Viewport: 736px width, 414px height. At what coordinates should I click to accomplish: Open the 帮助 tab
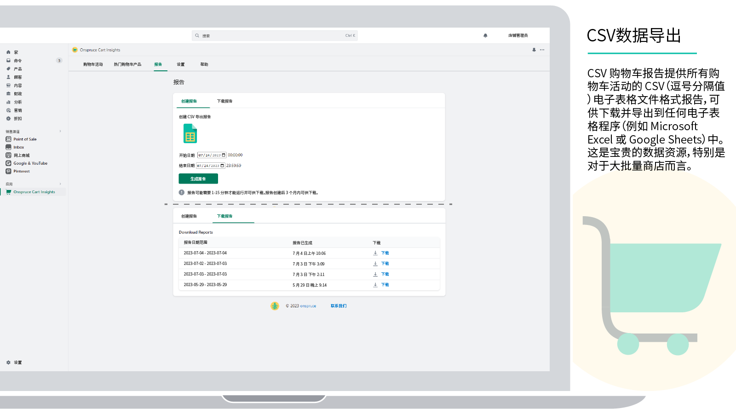[204, 64]
